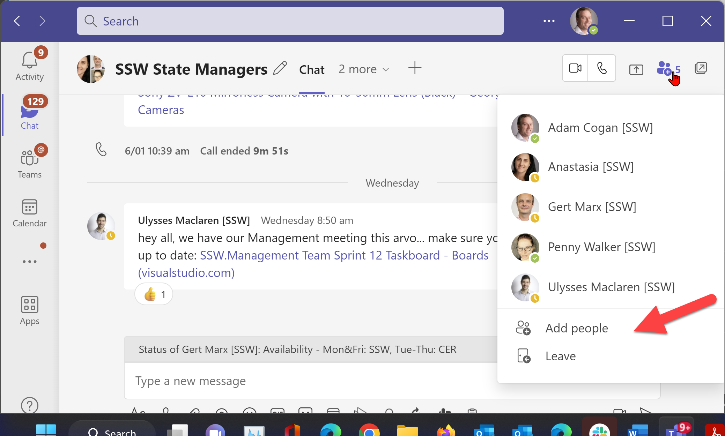Click the participants icon showing 5
Screen dimensions: 725x436
click(x=667, y=69)
